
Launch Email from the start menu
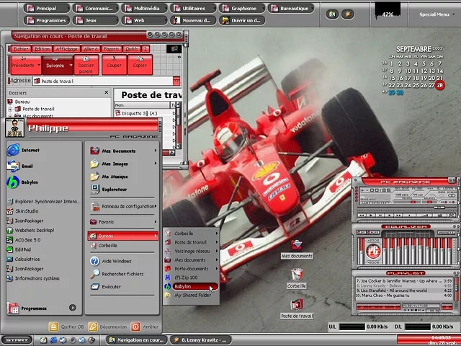pyautogui.click(x=26, y=166)
